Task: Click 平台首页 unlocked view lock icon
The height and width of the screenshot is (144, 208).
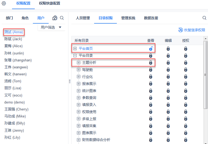Action: (151, 49)
